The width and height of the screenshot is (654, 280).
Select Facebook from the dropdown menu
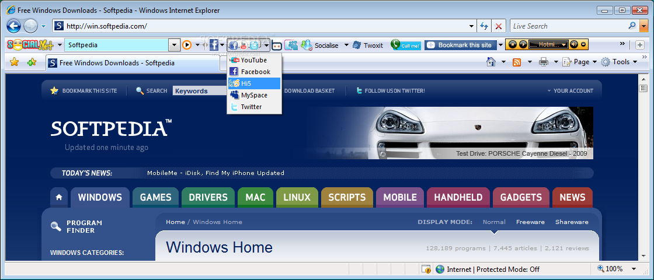click(254, 72)
